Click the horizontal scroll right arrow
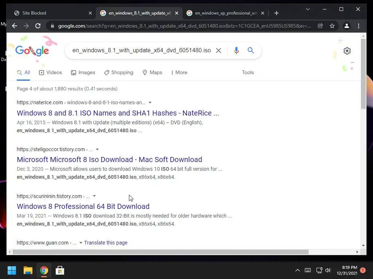Viewport: 373px width, 279px height. pyautogui.click(x=357, y=252)
